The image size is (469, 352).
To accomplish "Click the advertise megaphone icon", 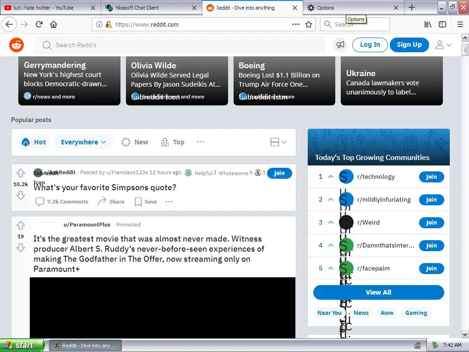I will [x=340, y=45].
